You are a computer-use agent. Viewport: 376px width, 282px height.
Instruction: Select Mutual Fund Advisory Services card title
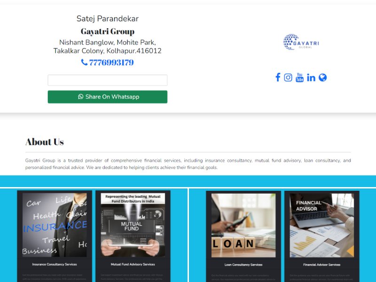[x=133, y=264]
